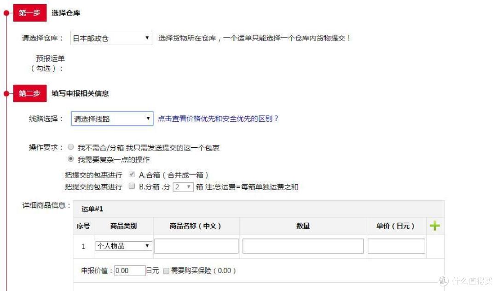The width and height of the screenshot is (497, 291).
Task: Click the 注:总运费=每箱单独运费之和 note
Action: pos(252,187)
